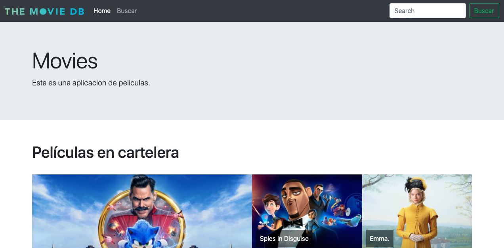Click the Spies in Disguise caption
504x248 pixels.
(284, 239)
